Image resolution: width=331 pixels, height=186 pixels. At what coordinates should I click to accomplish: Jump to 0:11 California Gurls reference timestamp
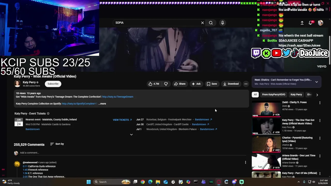25,166
